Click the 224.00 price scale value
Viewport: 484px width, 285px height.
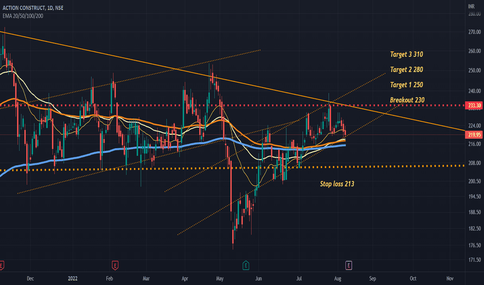point(475,126)
